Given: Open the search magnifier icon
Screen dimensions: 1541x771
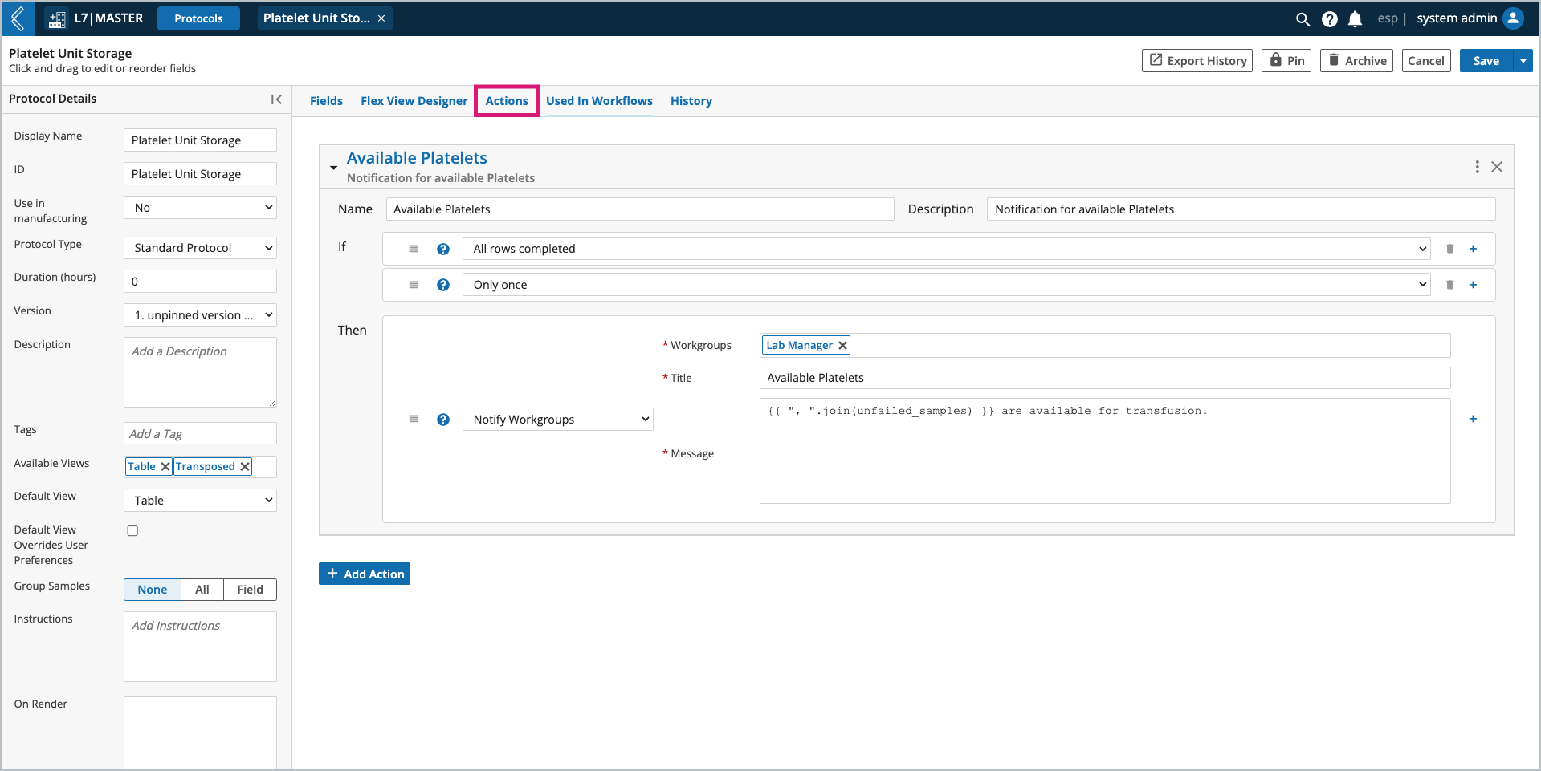Looking at the screenshot, I should tap(1303, 19).
